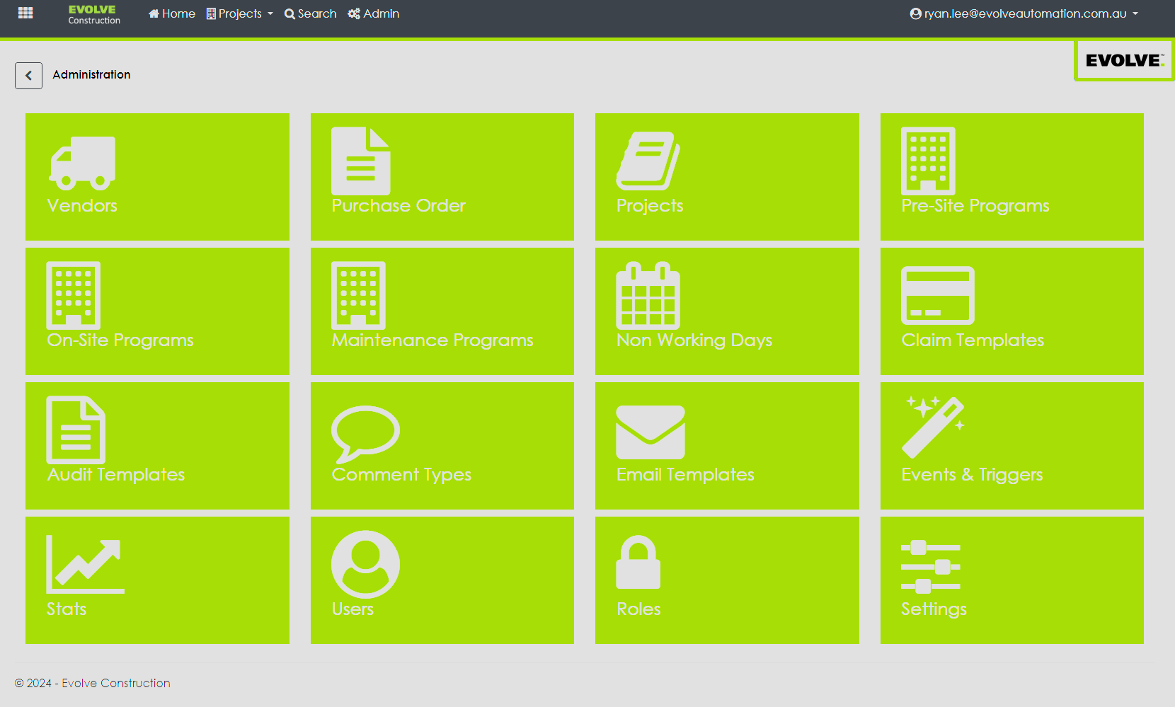This screenshot has height=707, width=1175.
Task: Open the Vendors truck icon tile
Action: (x=82, y=163)
